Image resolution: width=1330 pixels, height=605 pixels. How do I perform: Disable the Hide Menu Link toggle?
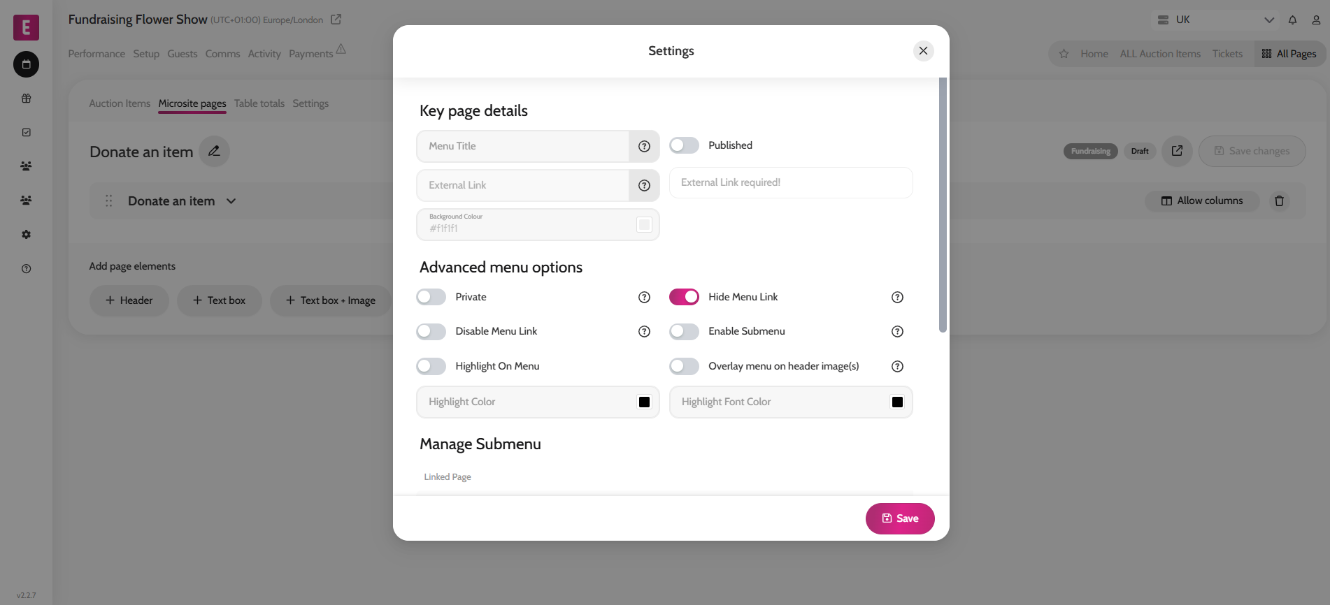point(684,297)
